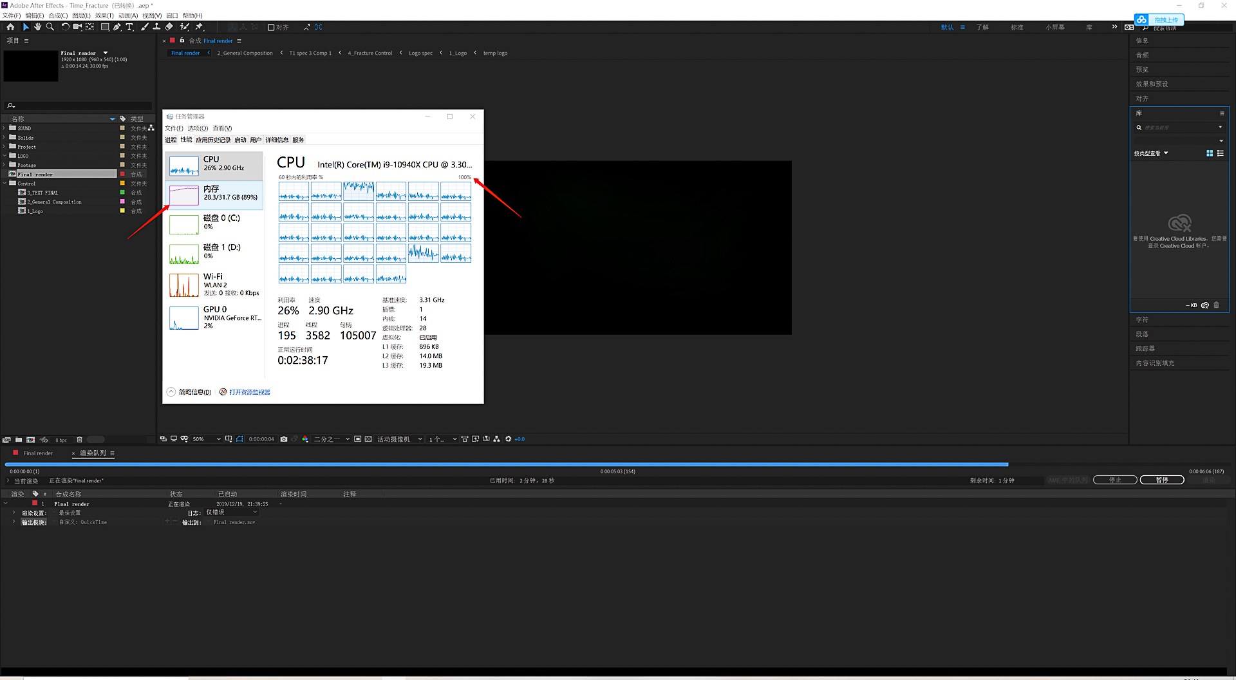Switch library to list view icon
1236x680 pixels.
[x=1221, y=153]
